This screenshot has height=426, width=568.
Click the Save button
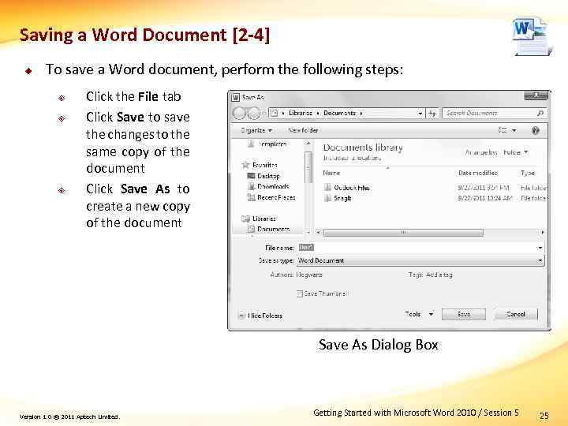(464, 314)
